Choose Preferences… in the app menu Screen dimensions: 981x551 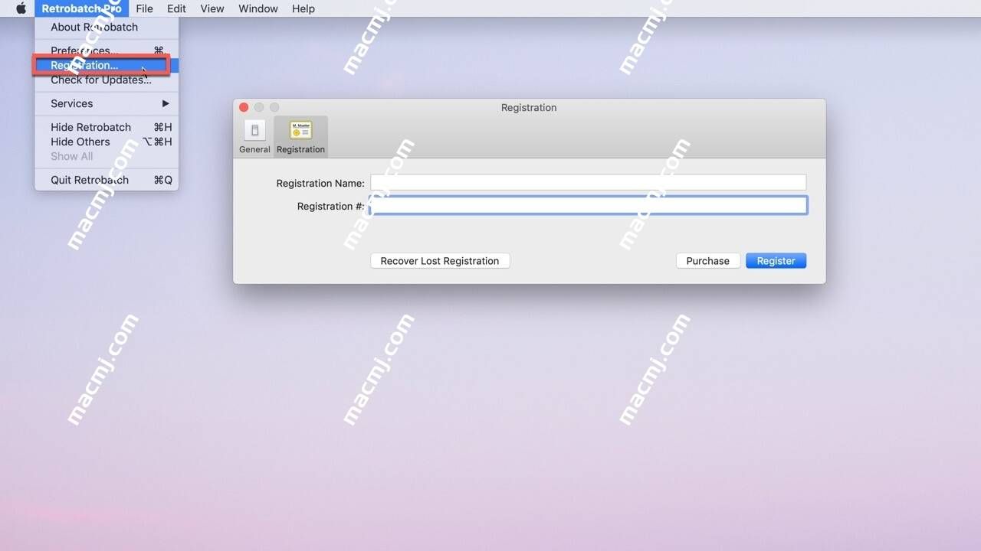107,51
